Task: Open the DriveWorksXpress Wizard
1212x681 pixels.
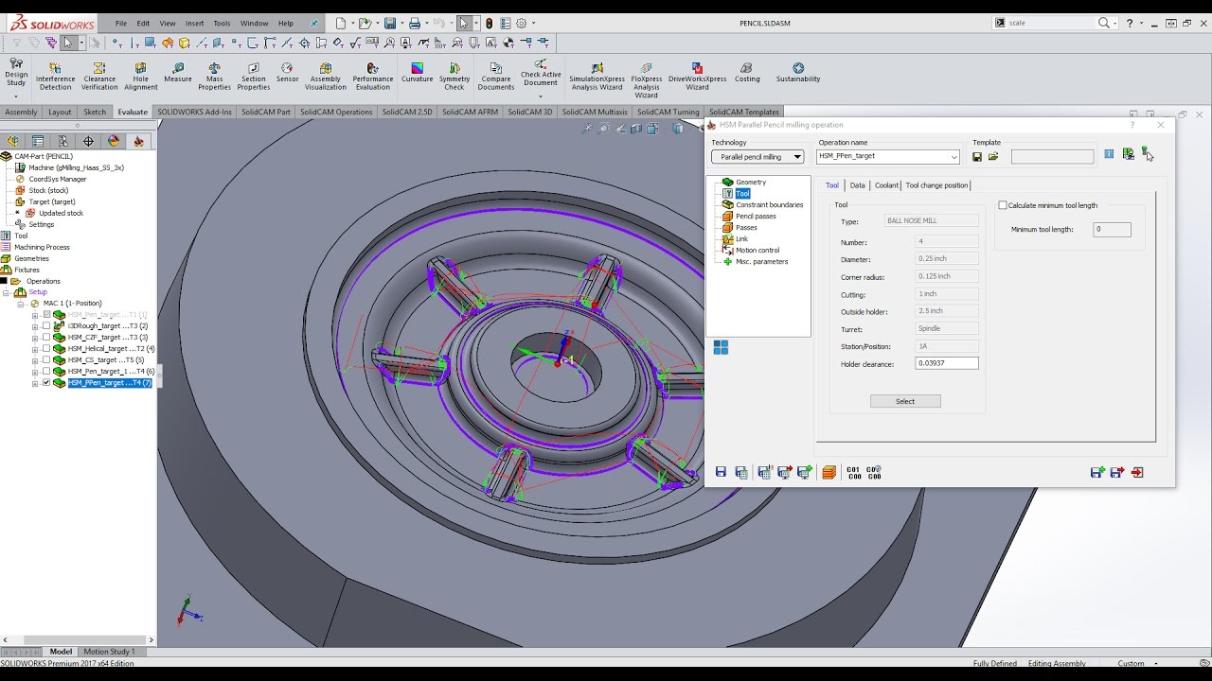Action: tap(697, 77)
